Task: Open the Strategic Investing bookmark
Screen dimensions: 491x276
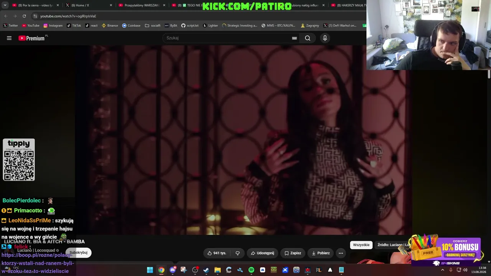Action: point(239,26)
